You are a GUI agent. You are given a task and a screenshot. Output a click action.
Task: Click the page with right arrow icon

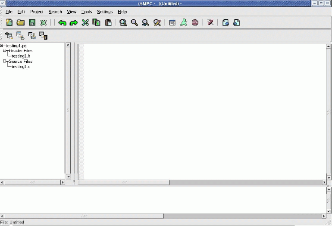pos(237,22)
